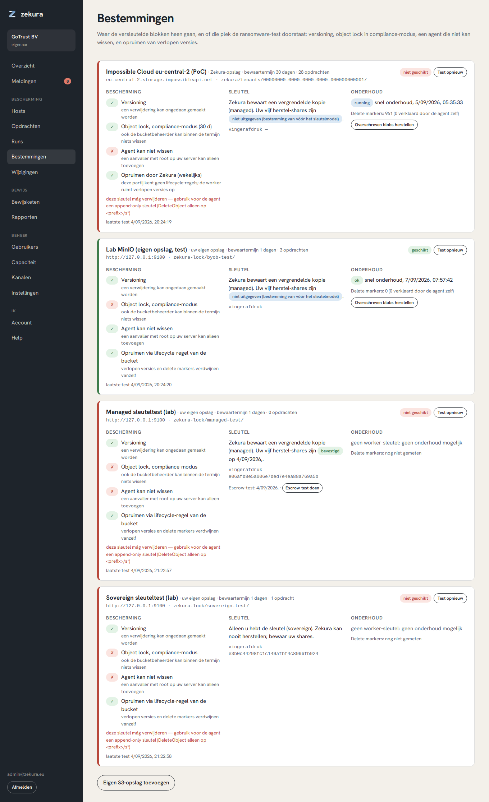This screenshot has width=489, height=802.
Task: Click Test opnieuw on Lab MinIO card
Action: pyautogui.click(x=450, y=250)
